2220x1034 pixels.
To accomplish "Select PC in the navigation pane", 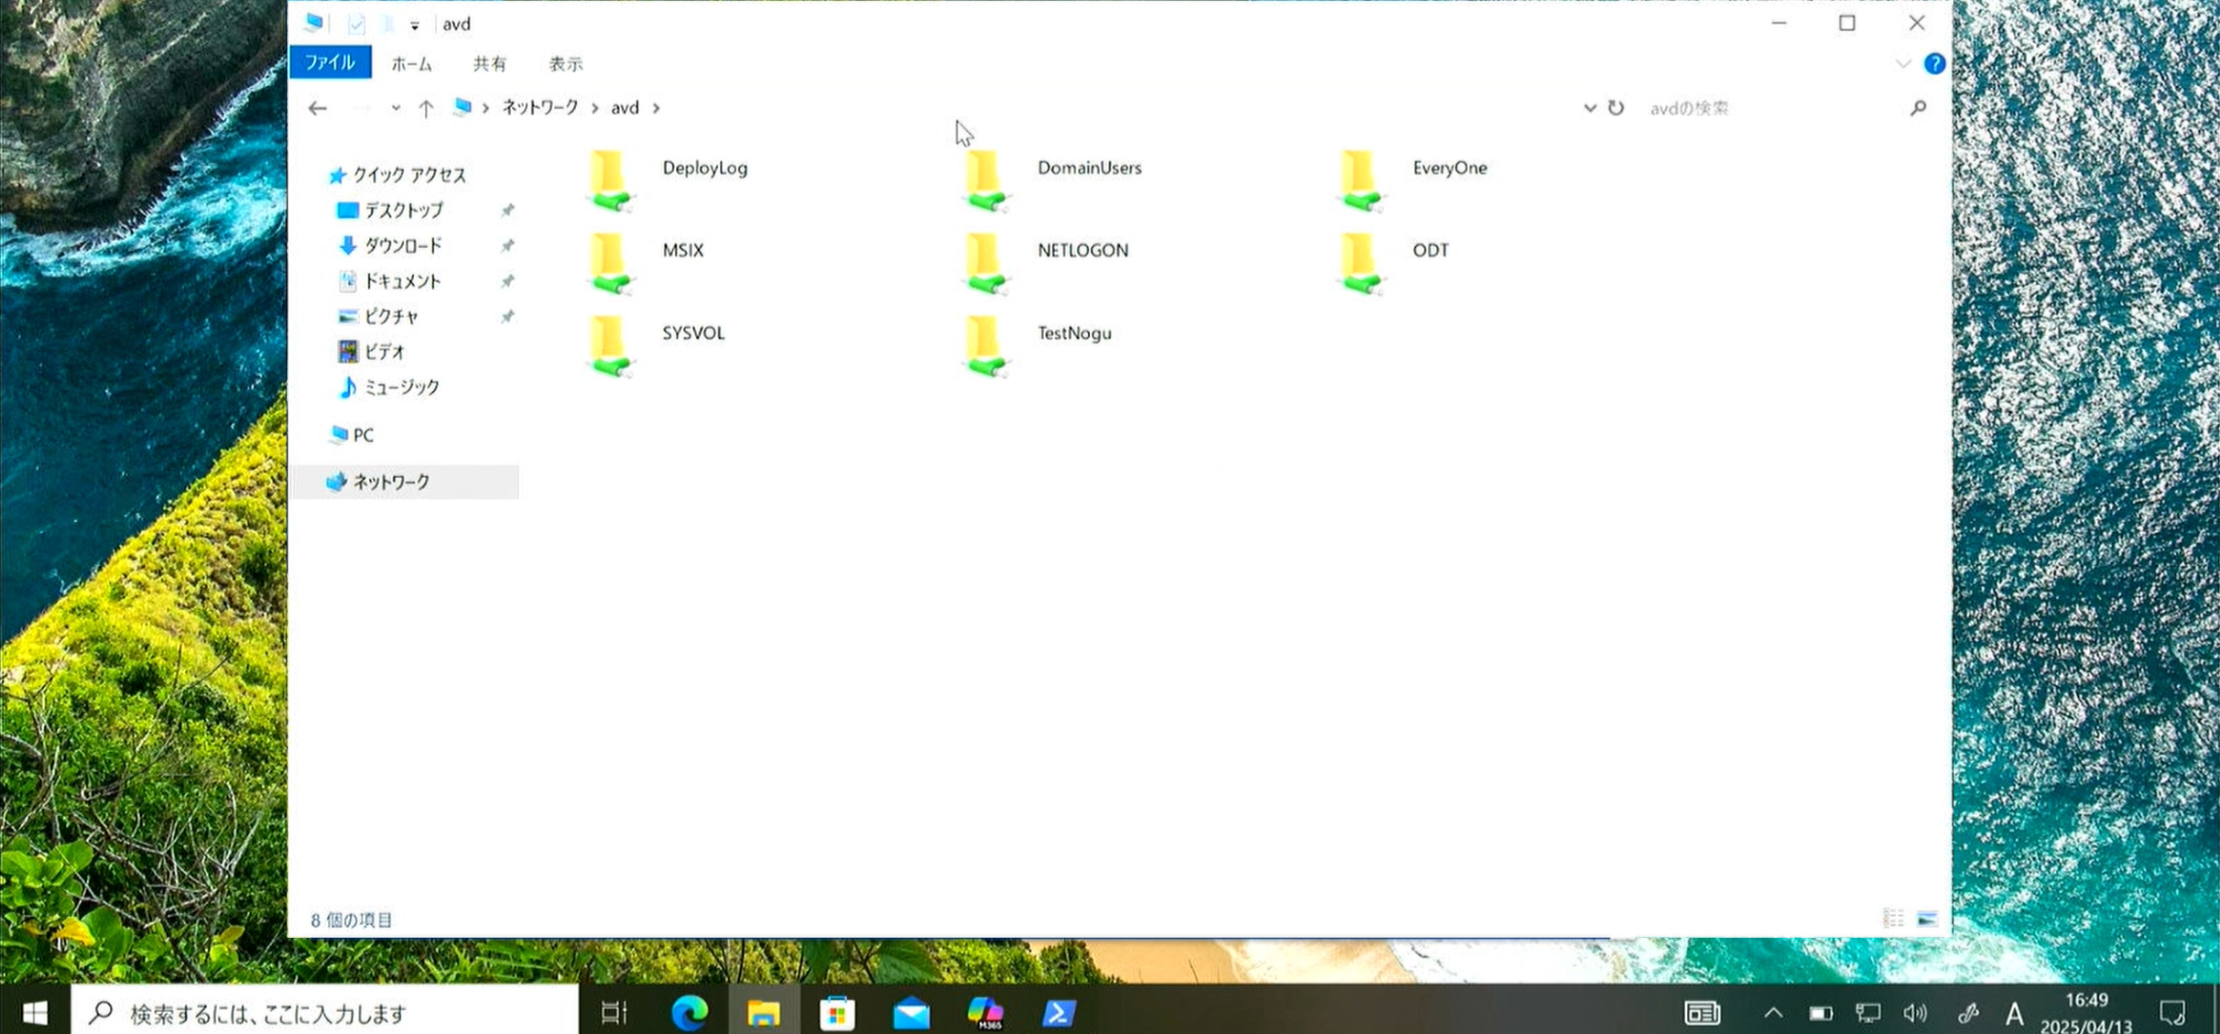I will coord(363,435).
